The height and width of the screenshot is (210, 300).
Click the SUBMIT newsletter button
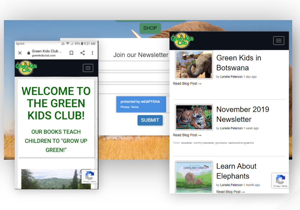point(150,120)
